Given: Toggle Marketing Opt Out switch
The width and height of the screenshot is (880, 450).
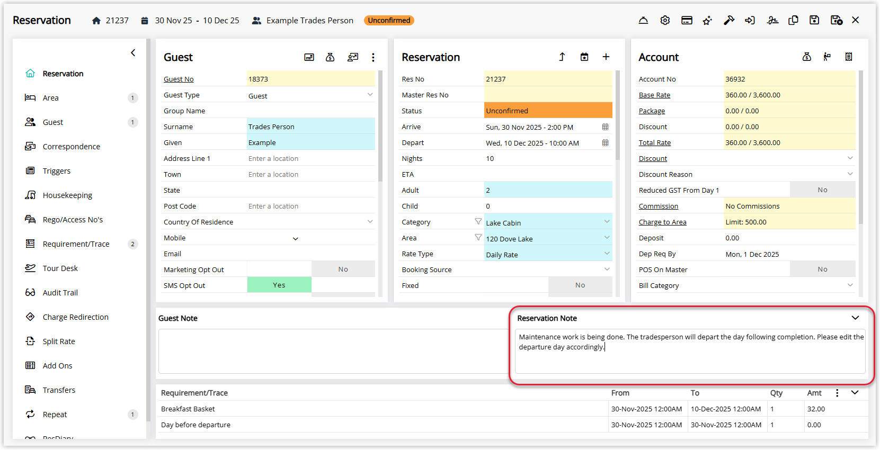Looking at the screenshot, I should (x=311, y=269).
